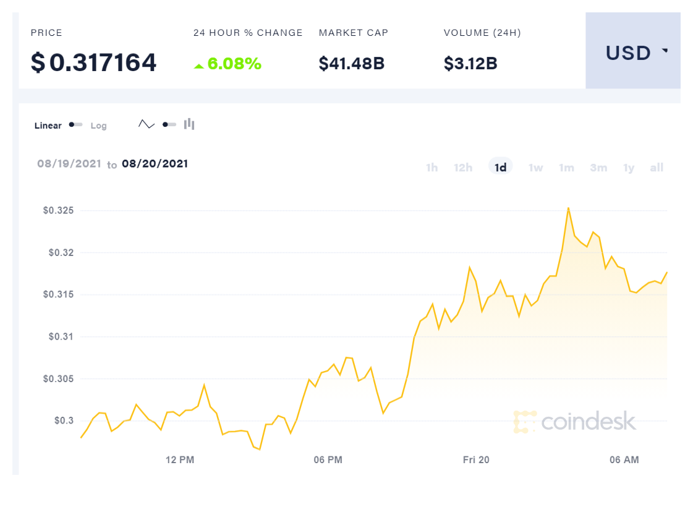Select the 1h time range
The width and height of the screenshot is (693, 512).
pos(432,168)
